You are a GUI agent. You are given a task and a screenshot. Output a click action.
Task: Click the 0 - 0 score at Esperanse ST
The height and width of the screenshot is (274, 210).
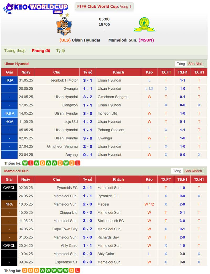[x=87, y=262]
